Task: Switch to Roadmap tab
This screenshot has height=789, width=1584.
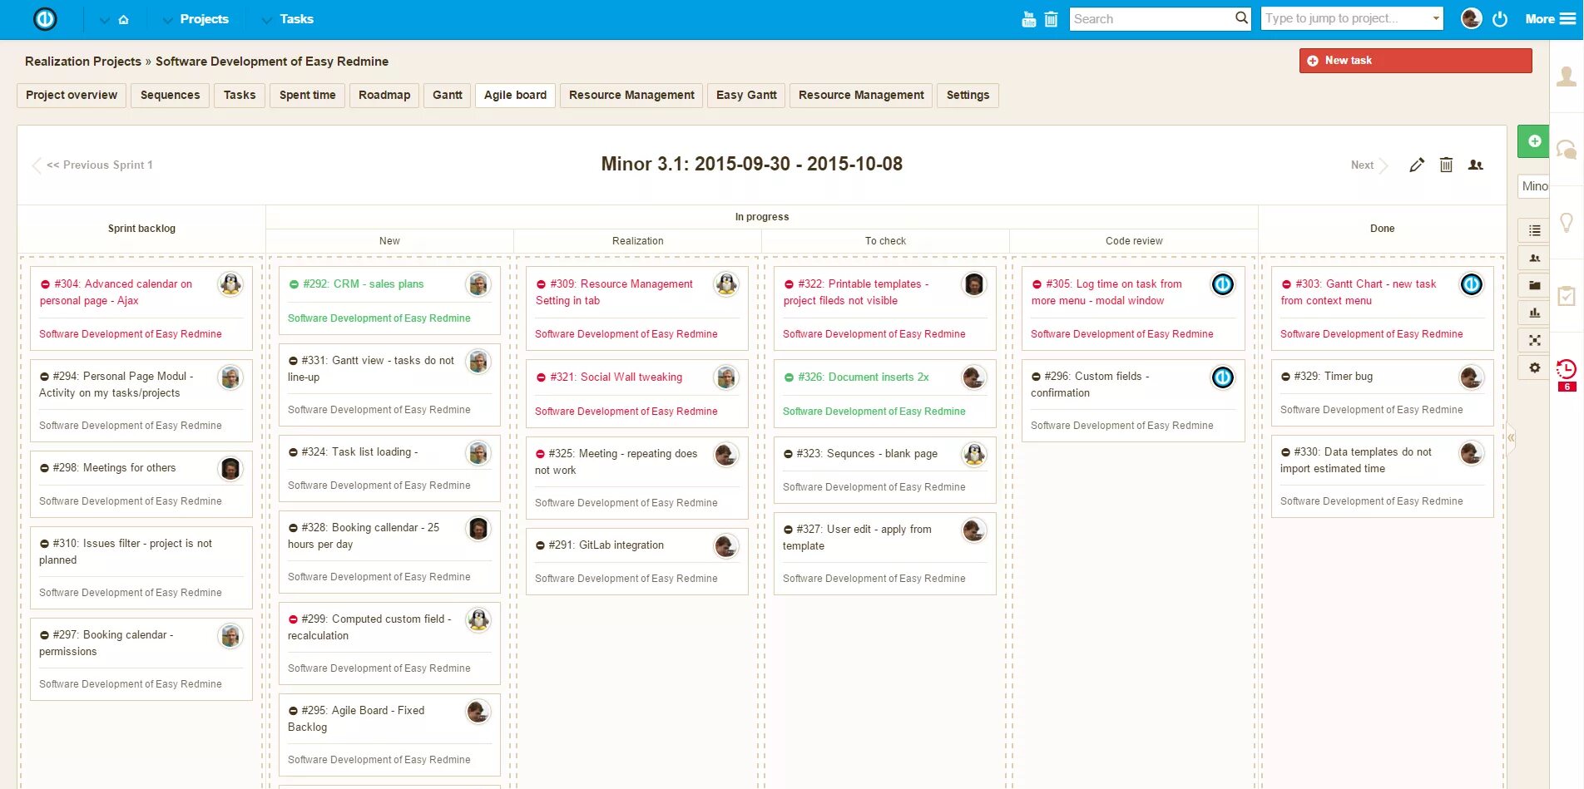Action: (384, 95)
